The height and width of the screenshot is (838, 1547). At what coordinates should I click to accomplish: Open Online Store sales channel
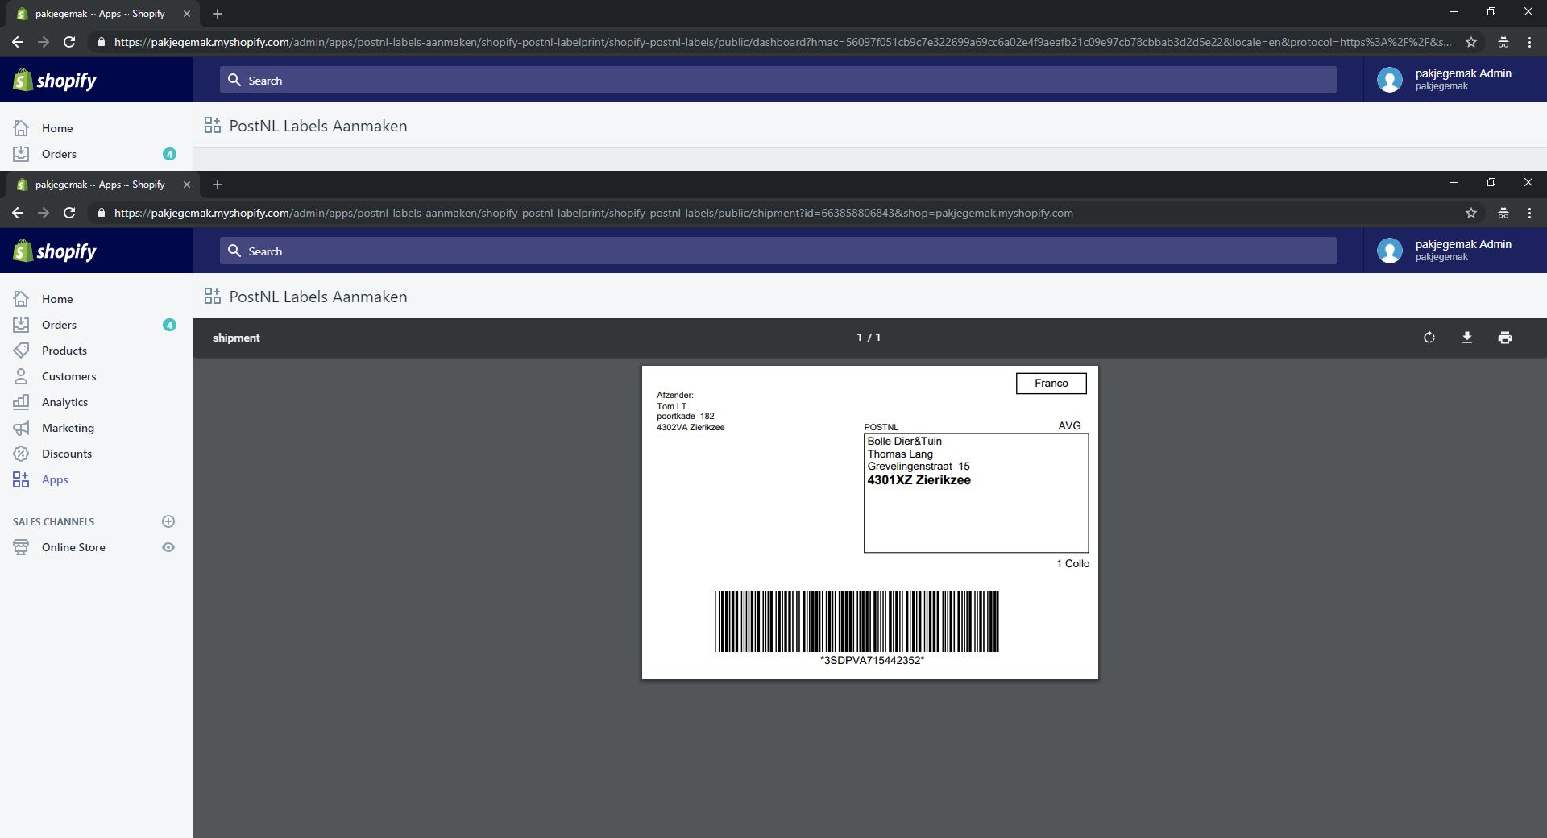point(73,547)
